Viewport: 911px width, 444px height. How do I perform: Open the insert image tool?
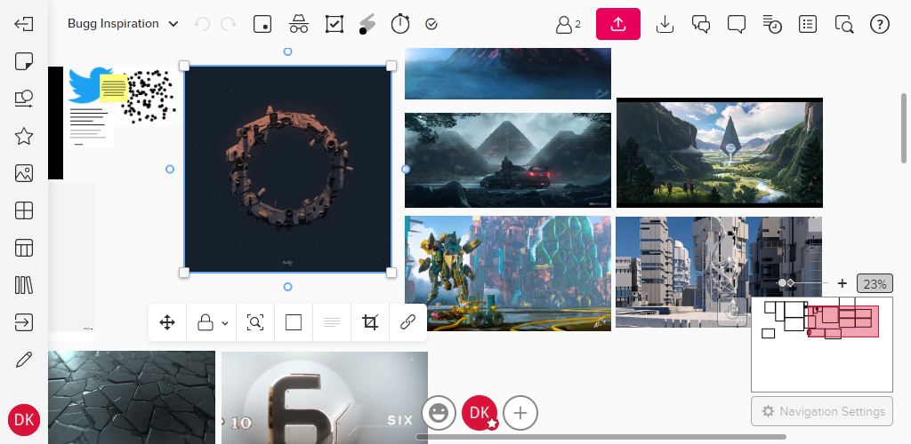point(24,173)
